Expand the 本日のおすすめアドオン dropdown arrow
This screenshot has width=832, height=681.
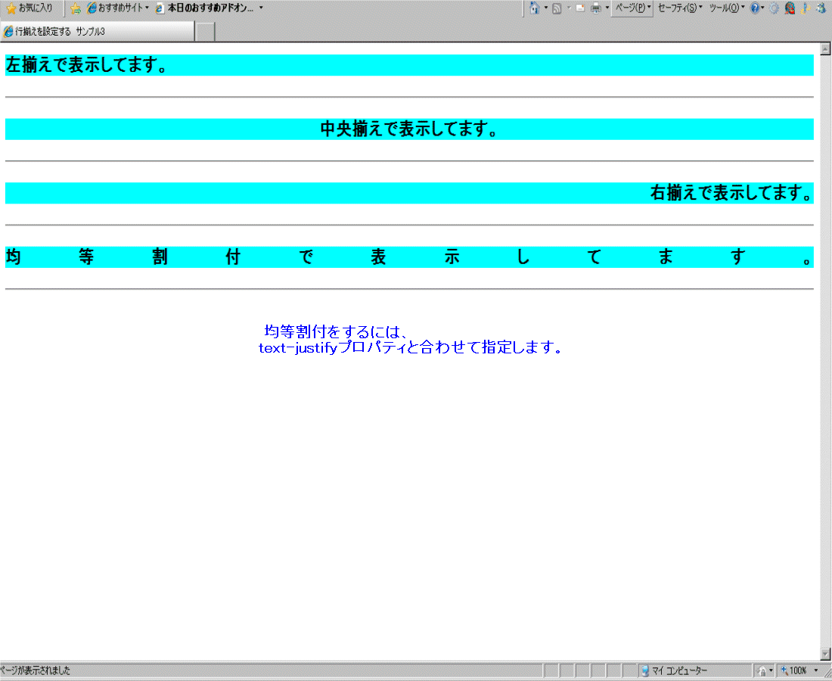tap(261, 8)
